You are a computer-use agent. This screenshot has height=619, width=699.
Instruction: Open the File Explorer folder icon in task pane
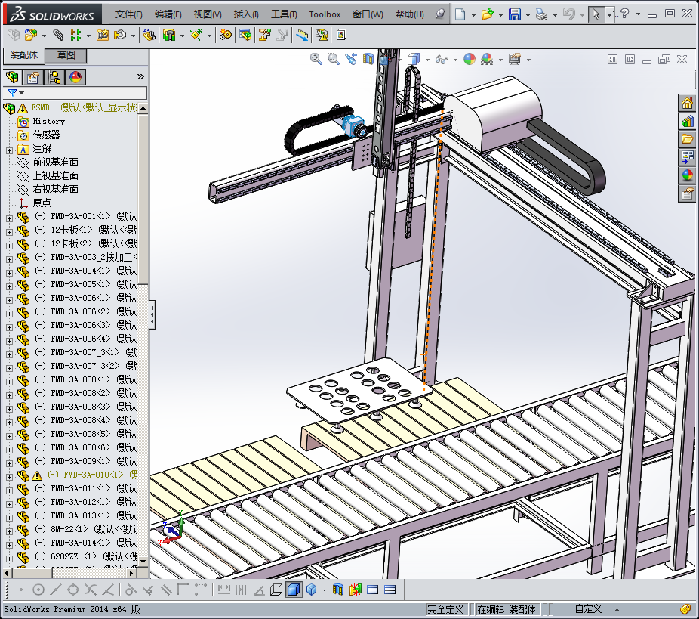687,139
